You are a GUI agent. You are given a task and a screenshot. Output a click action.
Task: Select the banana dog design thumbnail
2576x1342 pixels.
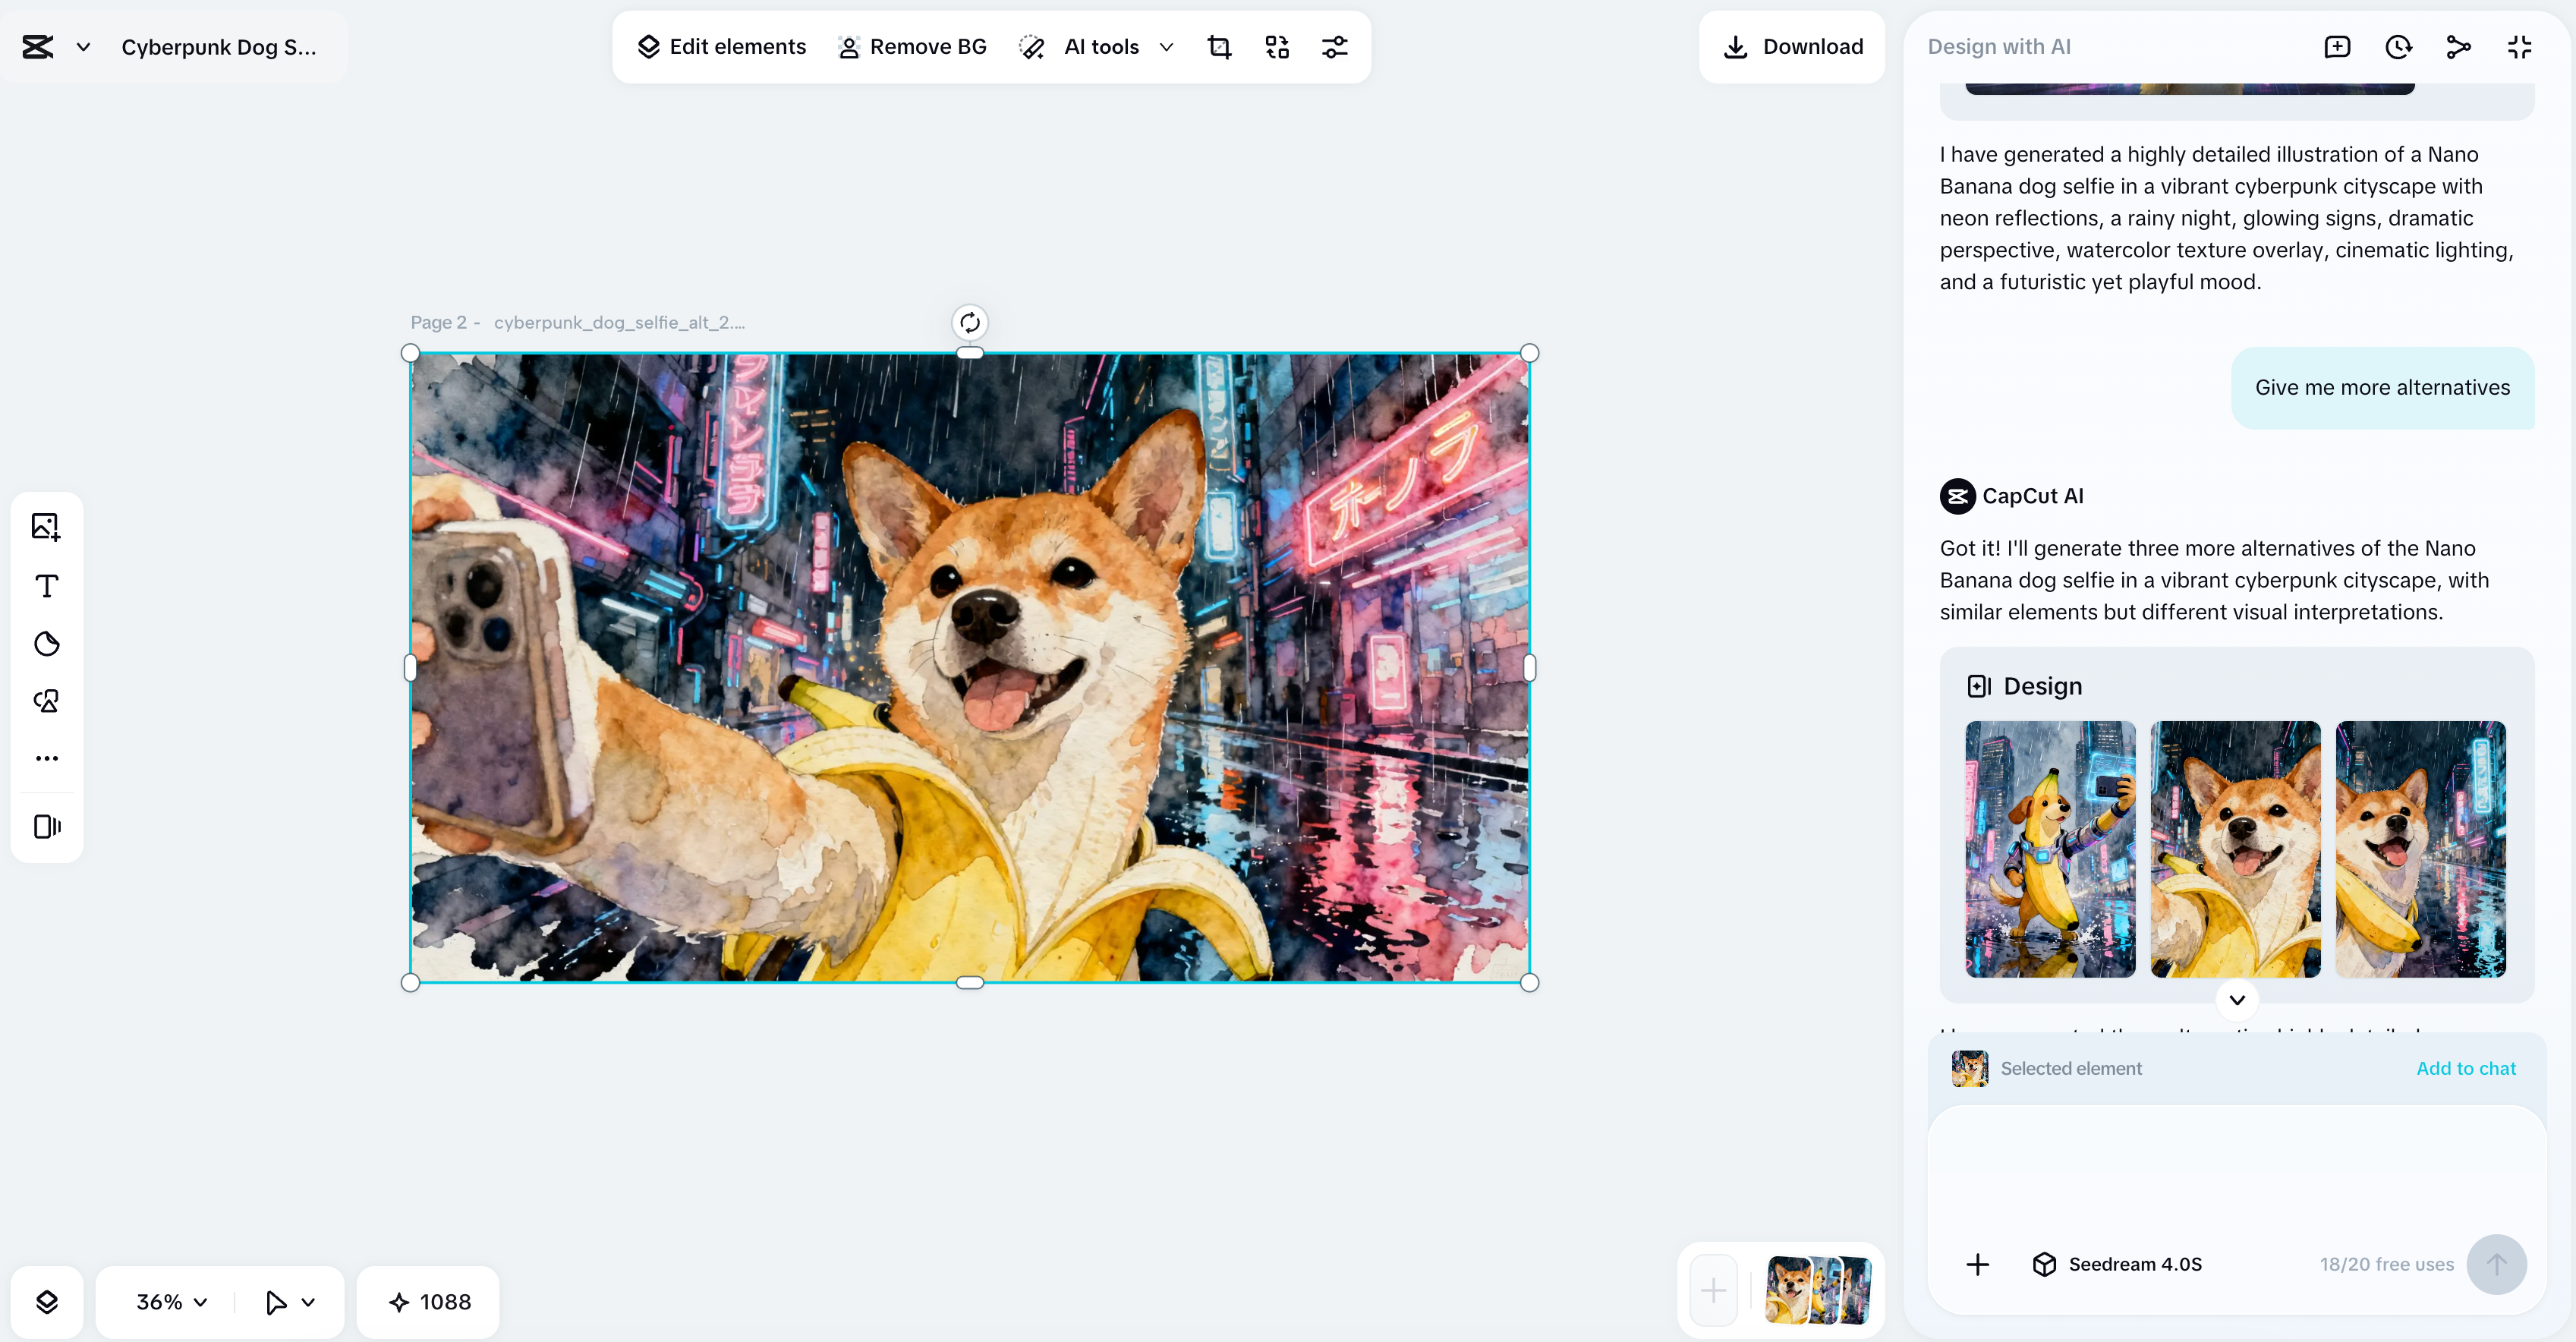pos(2050,849)
